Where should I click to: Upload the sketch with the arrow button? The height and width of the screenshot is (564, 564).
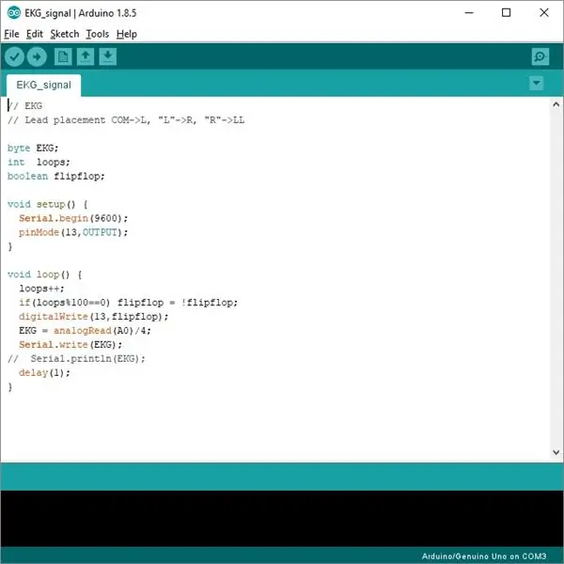click(37, 56)
